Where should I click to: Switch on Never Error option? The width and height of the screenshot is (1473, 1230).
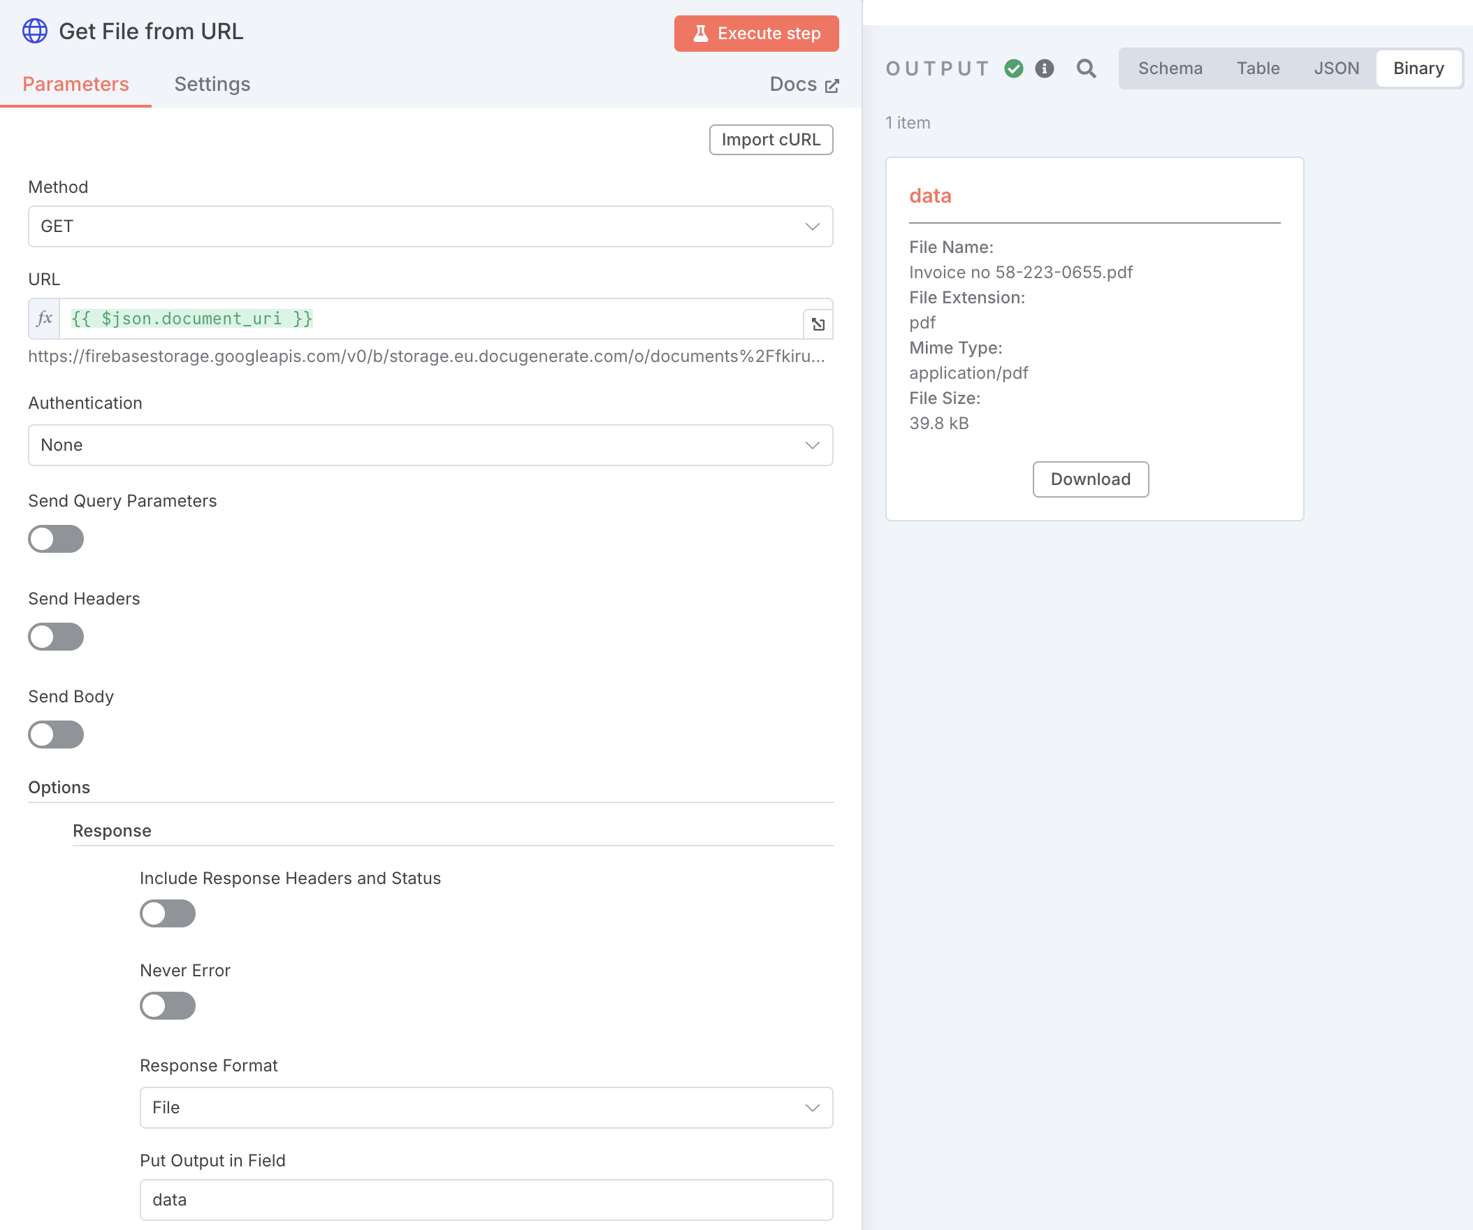click(168, 1006)
